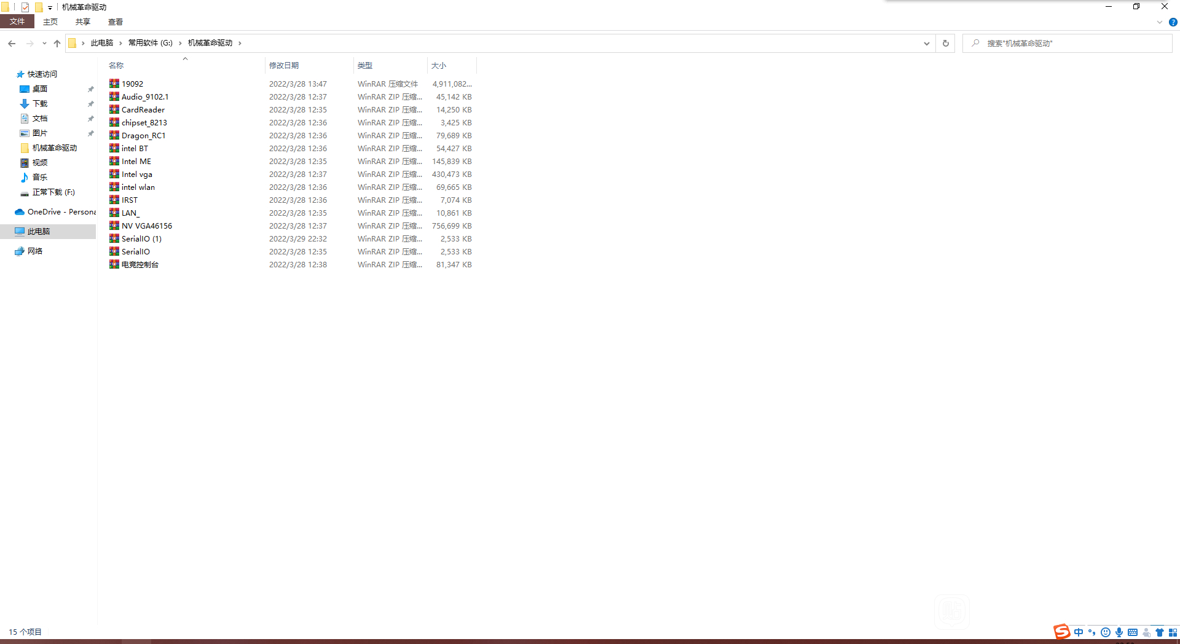1180x644 pixels.
Task: Select the 19092 archive icon
Action: click(114, 84)
